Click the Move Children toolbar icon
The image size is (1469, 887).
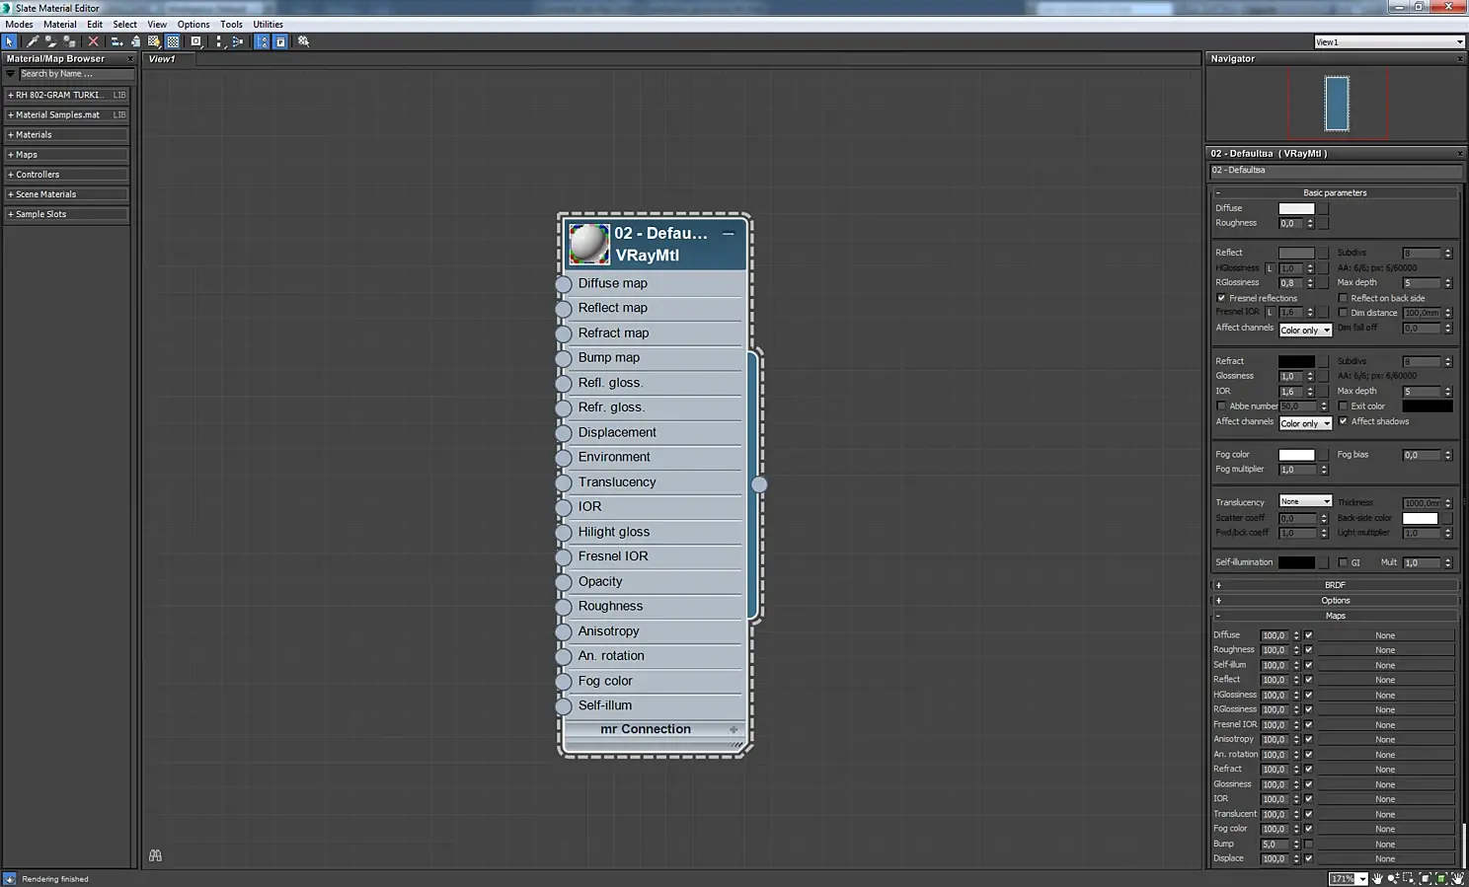click(x=116, y=41)
